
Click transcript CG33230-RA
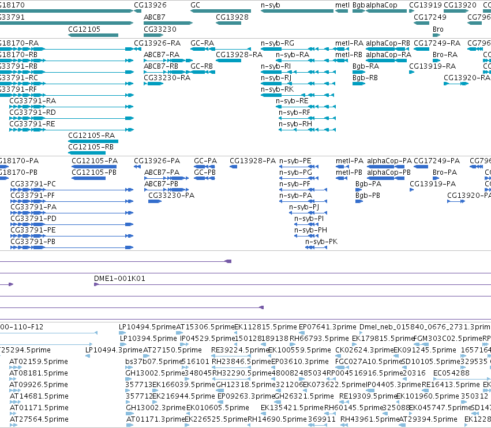(167, 78)
